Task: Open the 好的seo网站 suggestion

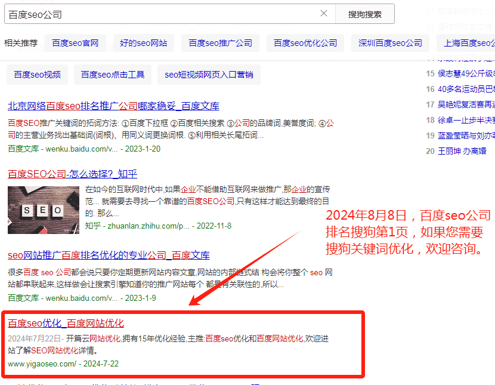Action: 143,42
